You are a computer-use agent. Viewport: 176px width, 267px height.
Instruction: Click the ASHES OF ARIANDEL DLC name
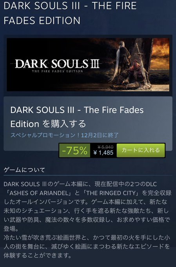39,193
